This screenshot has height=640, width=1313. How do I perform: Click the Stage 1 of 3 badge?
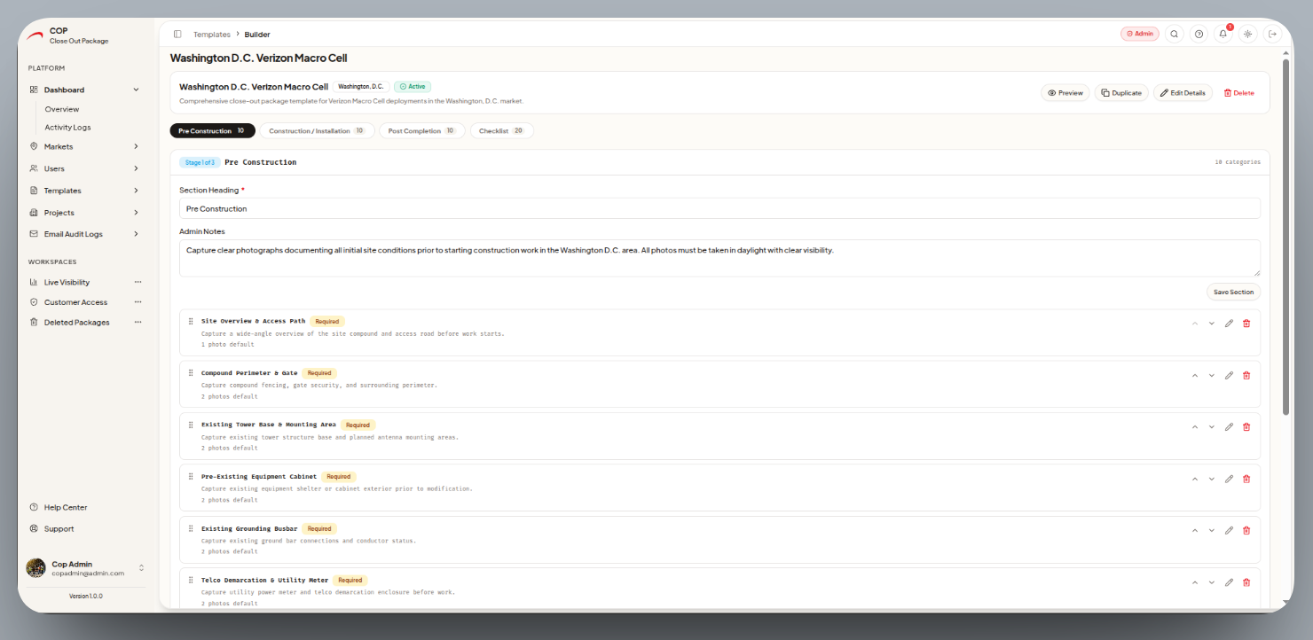[x=200, y=162]
